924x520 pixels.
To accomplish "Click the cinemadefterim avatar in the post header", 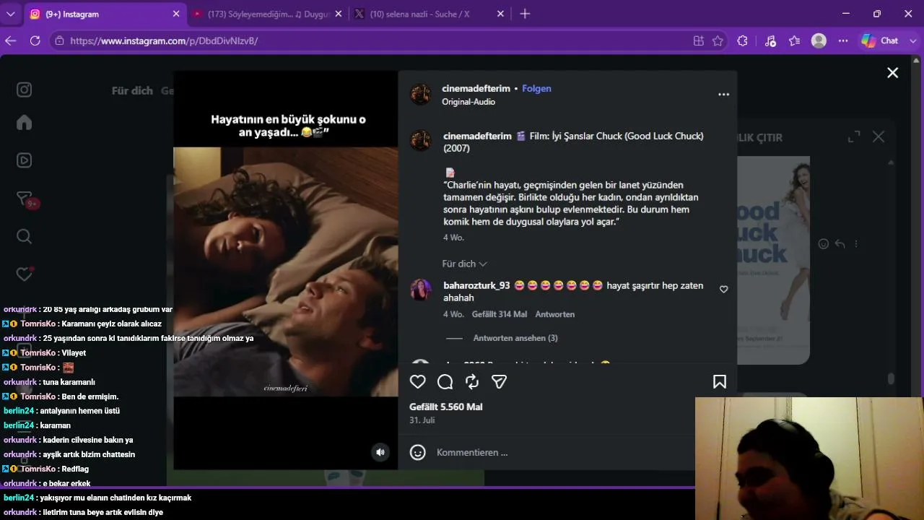I will [420, 95].
